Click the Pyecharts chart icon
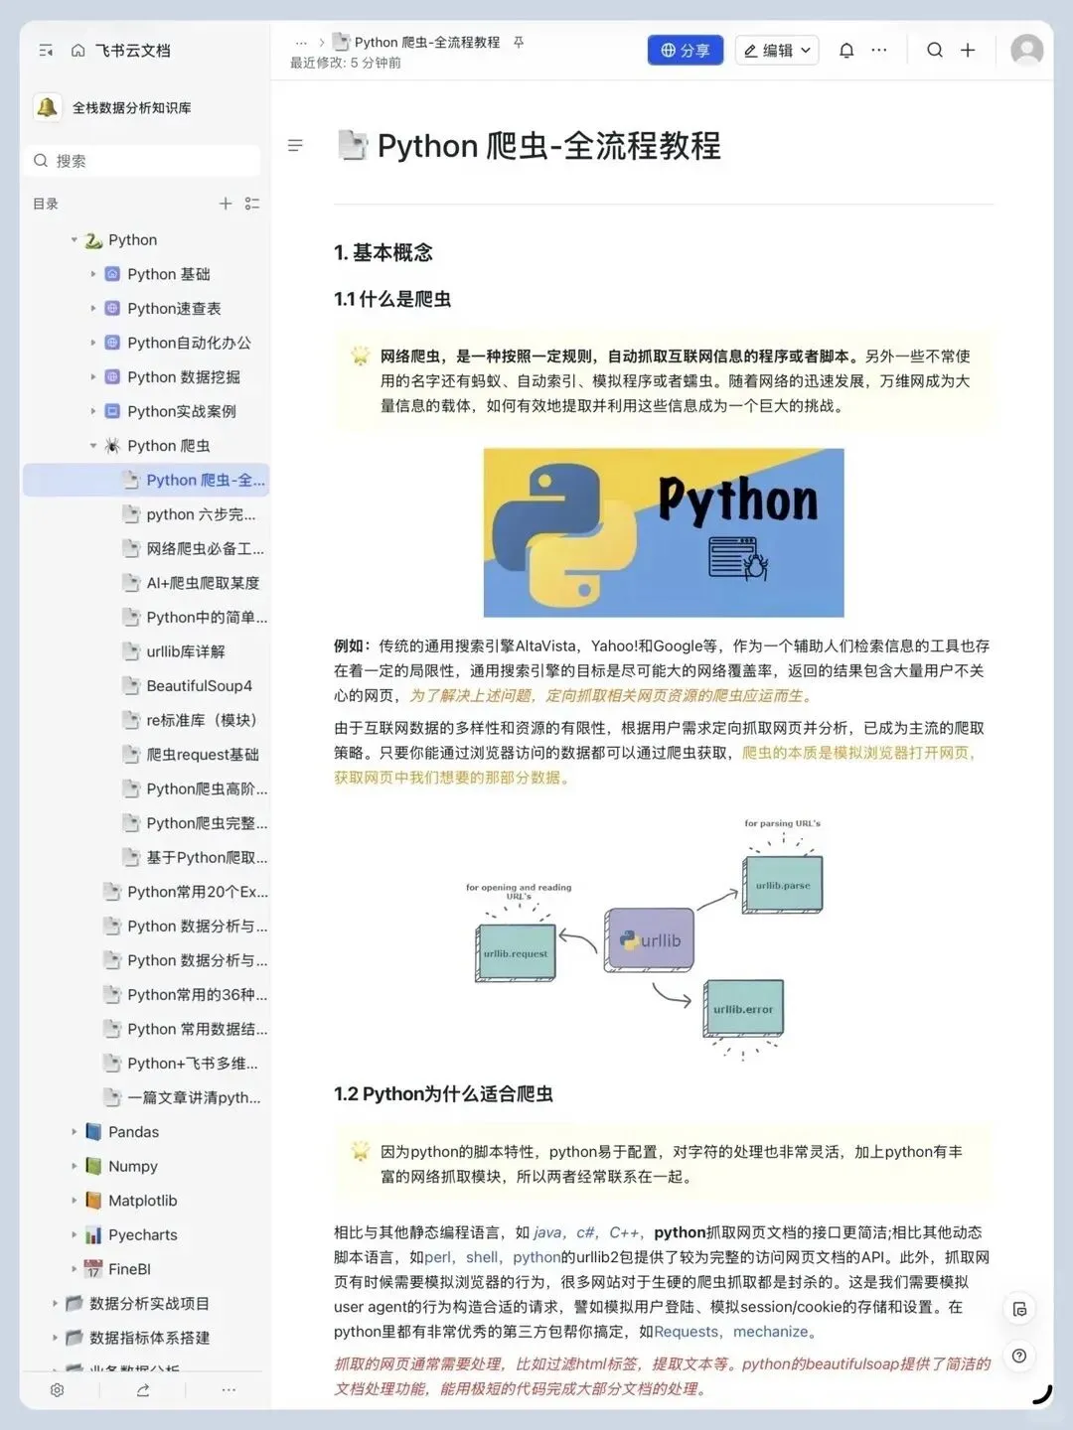 pyautogui.click(x=93, y=1235)
